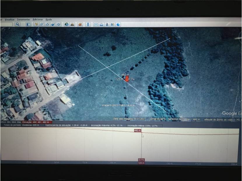Open the Ajuda menu
The height and width of the screenshot is (181, 242).
click(x=49, y=19)
